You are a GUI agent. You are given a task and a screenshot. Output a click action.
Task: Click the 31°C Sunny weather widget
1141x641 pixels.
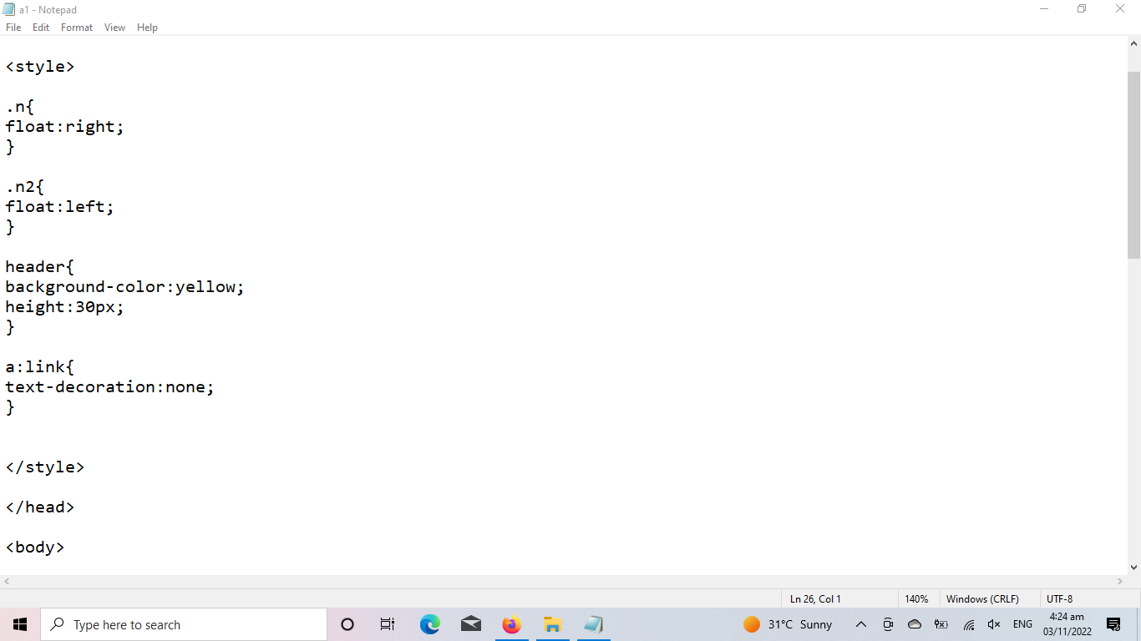[788, 624]
